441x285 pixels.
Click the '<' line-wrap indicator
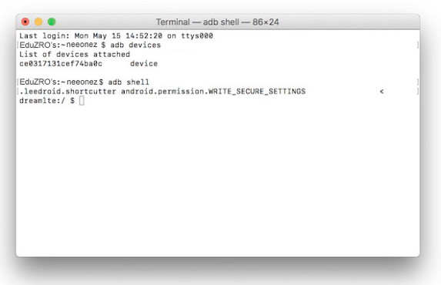pos(382,92)
